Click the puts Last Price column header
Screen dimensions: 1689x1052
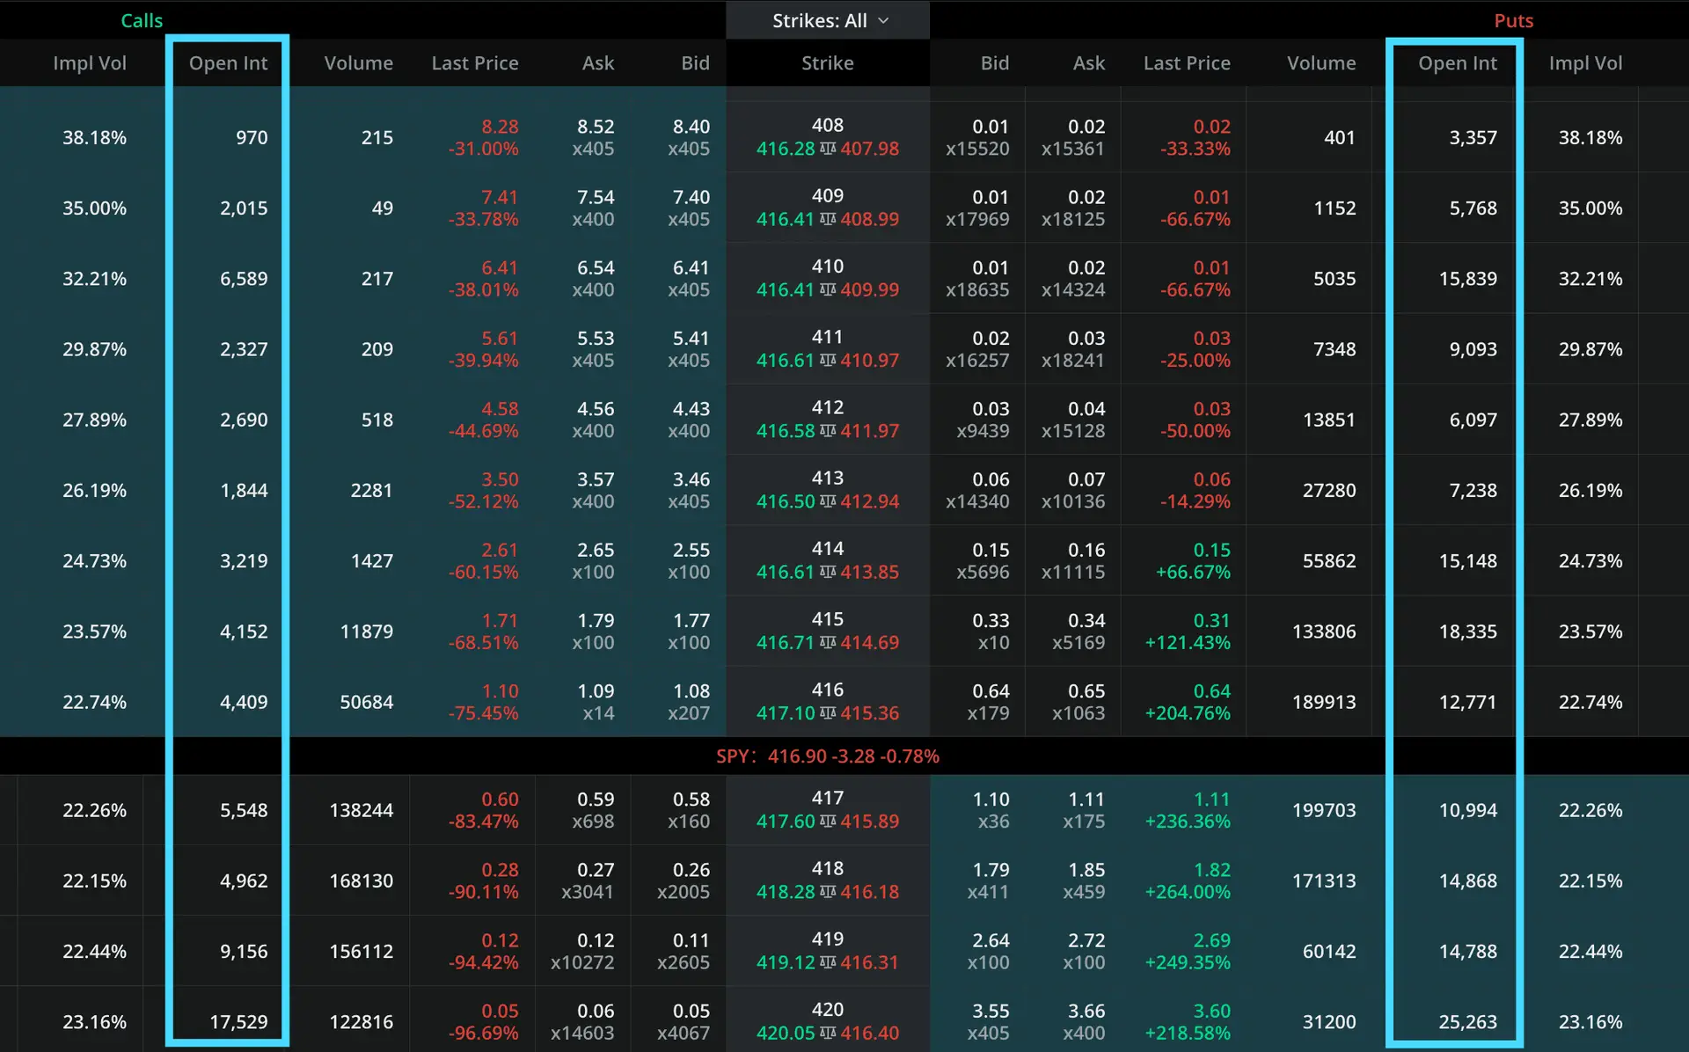click(x=1187, y=63)
